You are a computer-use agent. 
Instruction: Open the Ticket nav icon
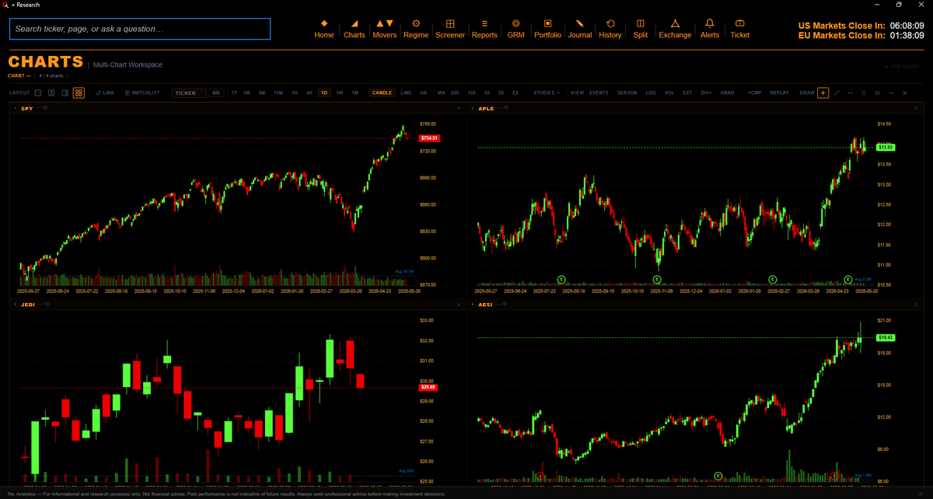coord(740,29)
